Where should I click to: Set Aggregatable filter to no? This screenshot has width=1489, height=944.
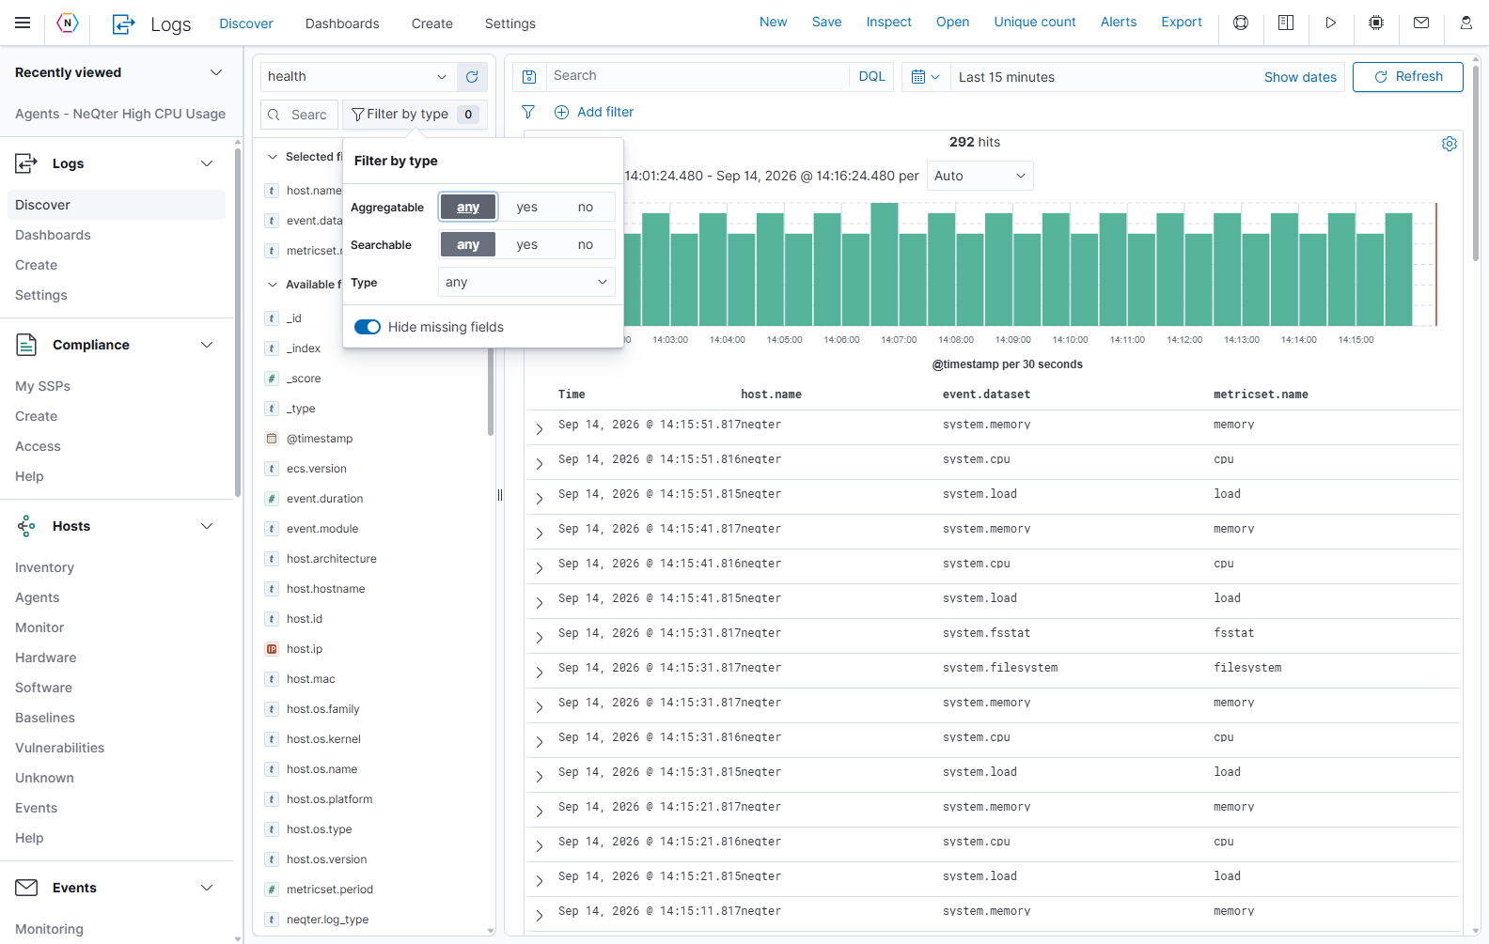(586, 207)
